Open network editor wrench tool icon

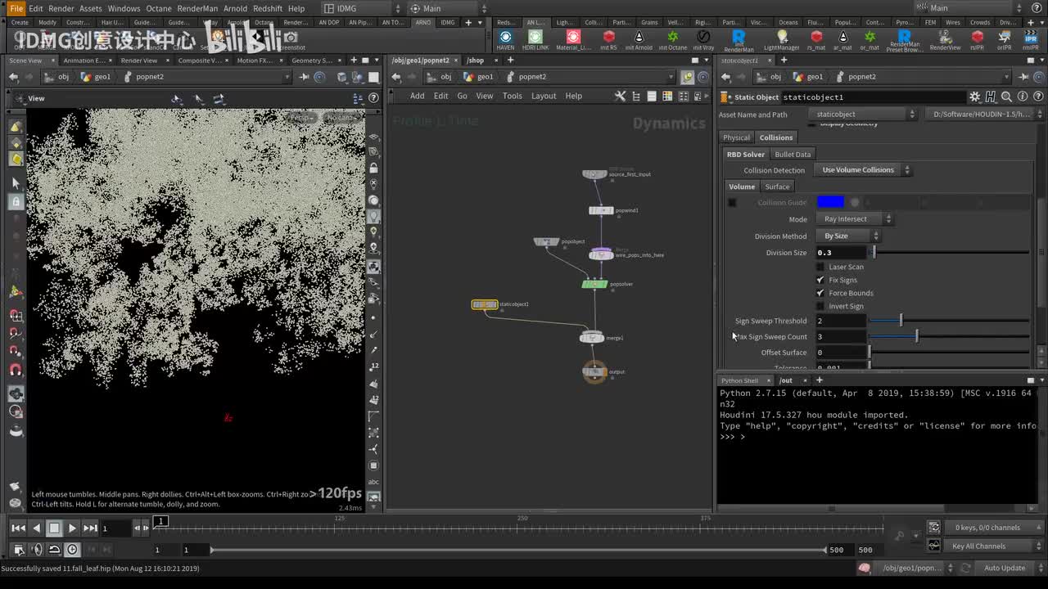click(620, 96)
